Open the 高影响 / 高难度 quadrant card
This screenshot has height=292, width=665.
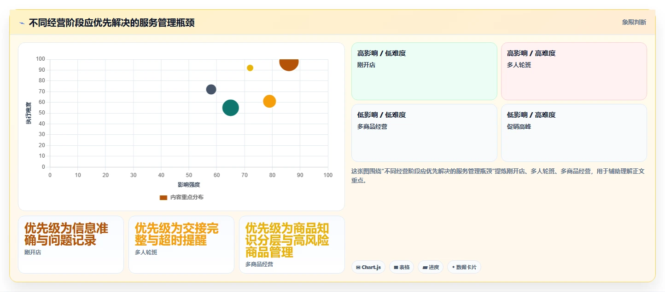tap(574, 71)
